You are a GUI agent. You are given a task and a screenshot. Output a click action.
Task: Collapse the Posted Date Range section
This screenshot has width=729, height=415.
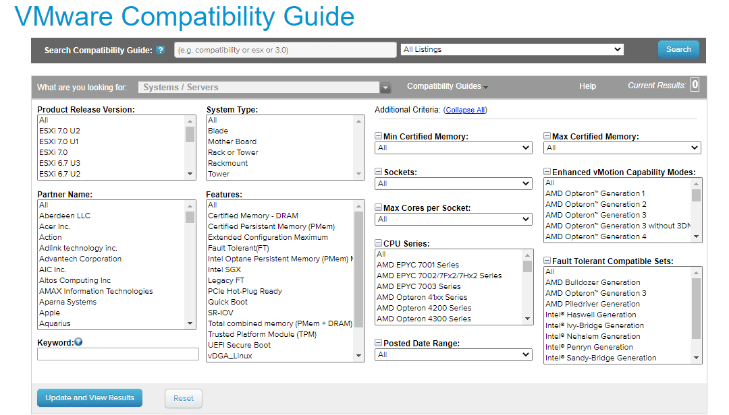pyautogui.click(x=379, y=343)
